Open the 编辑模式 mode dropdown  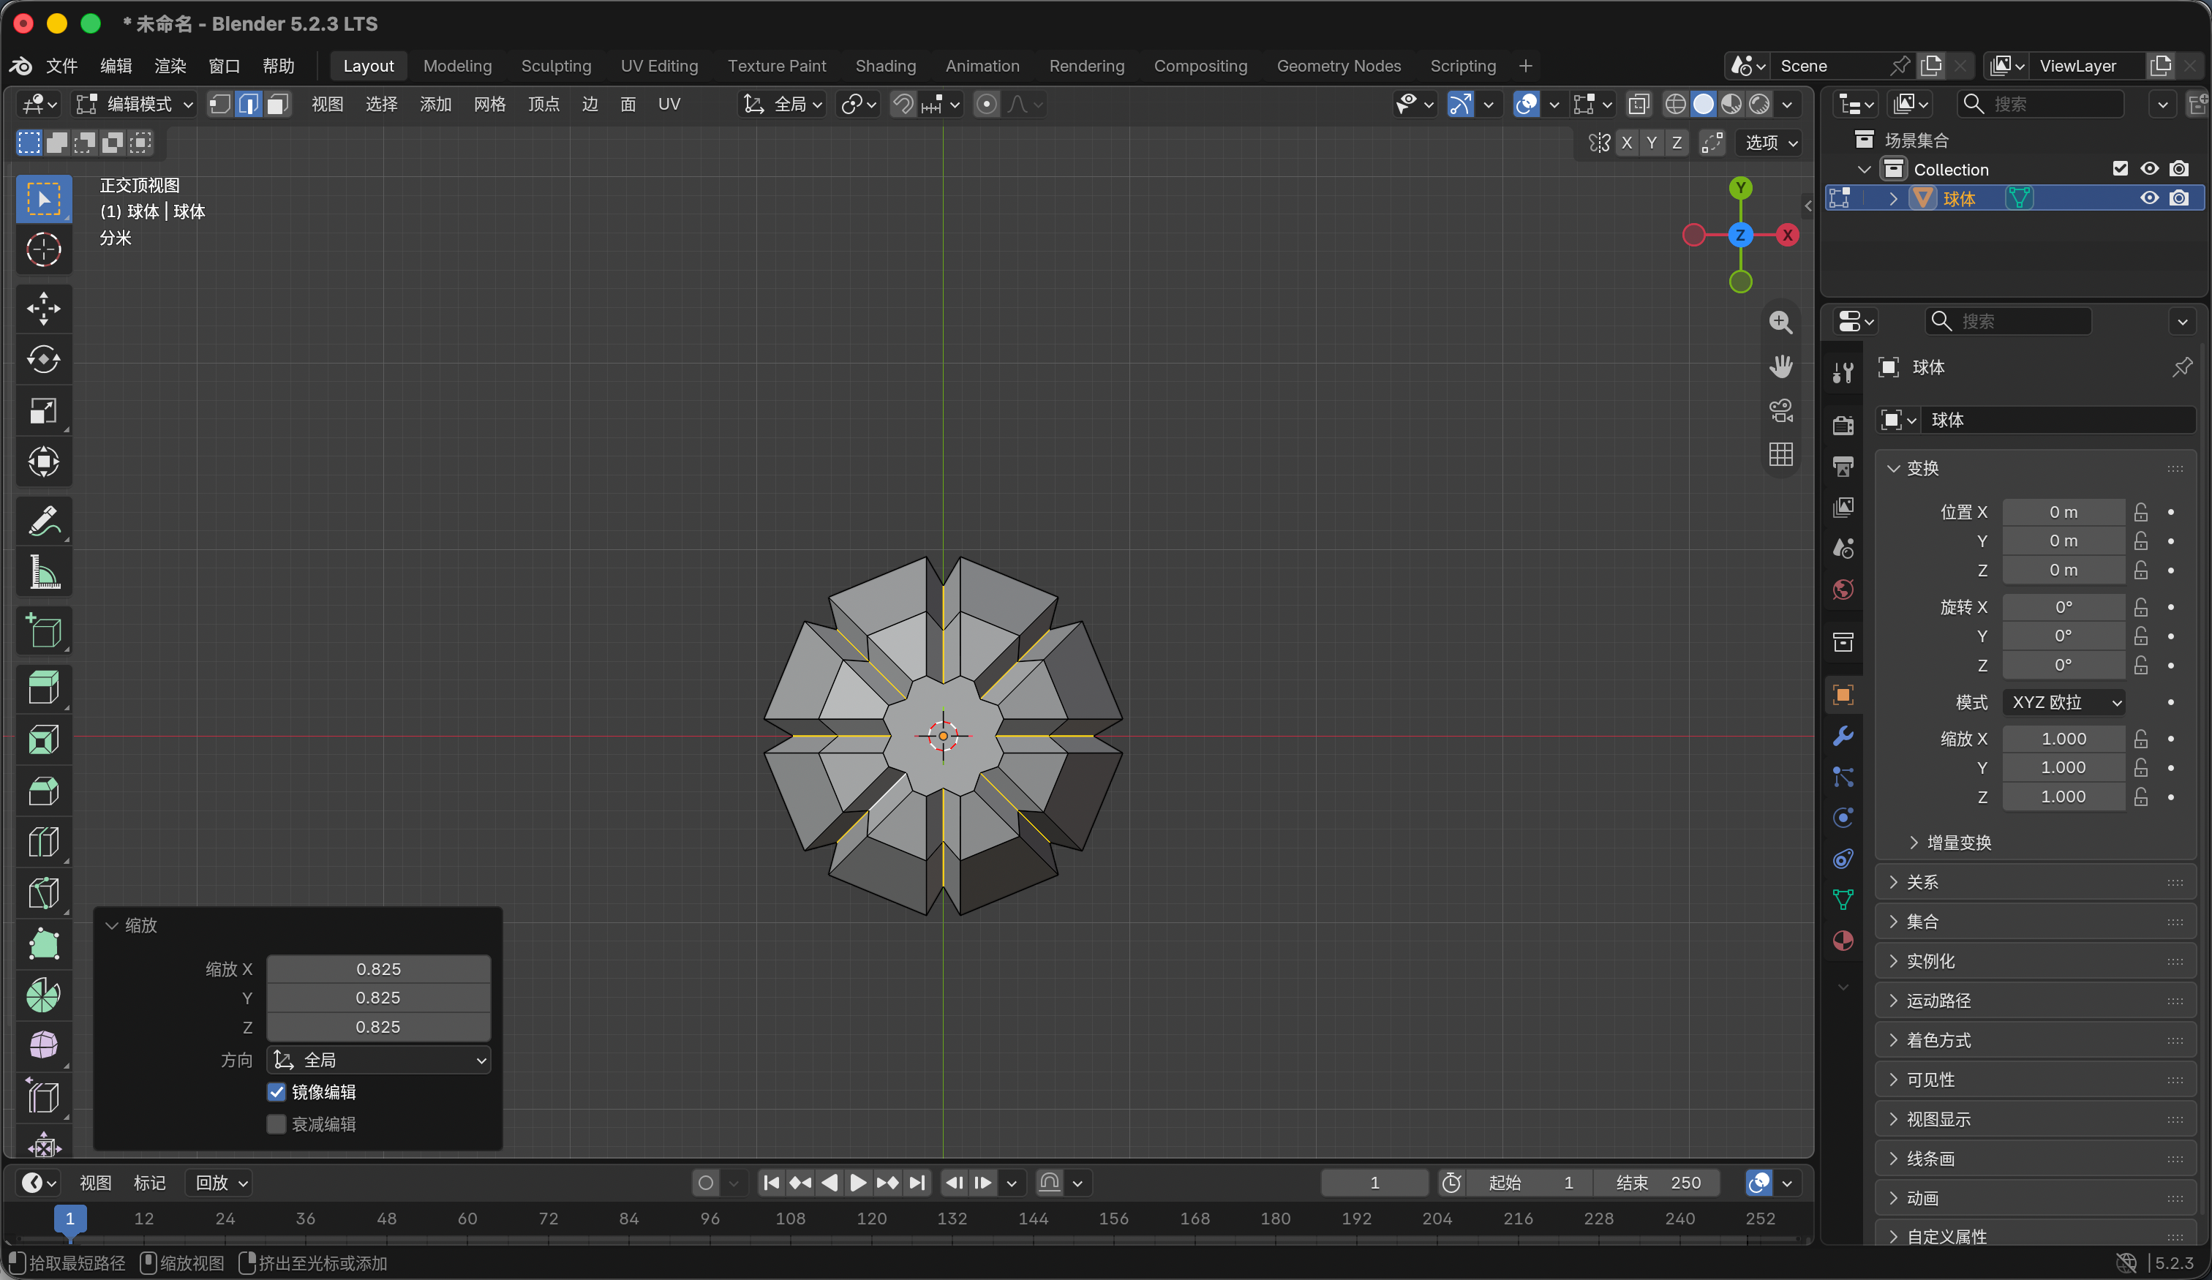coord(135,105)
